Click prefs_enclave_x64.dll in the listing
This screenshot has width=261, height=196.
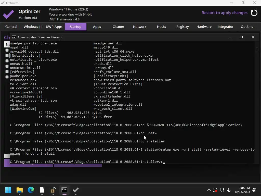tap(115, 72)
